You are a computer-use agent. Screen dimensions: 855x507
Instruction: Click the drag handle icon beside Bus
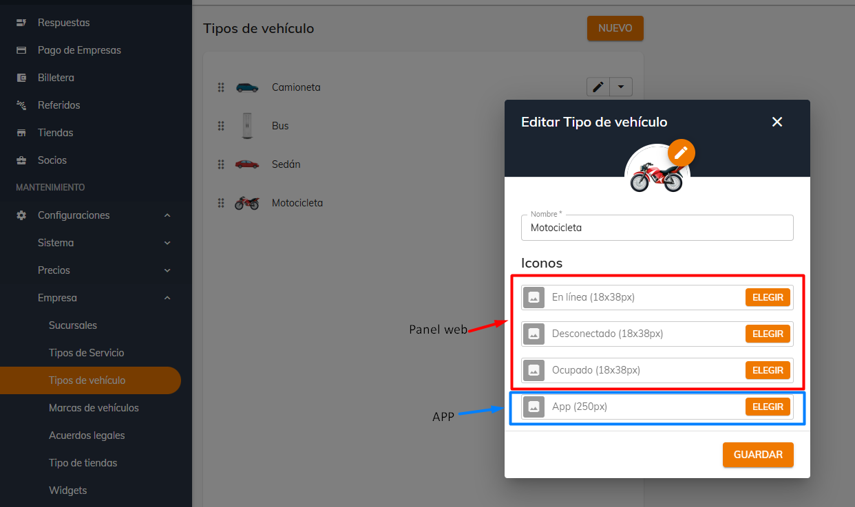click(221, 126)
